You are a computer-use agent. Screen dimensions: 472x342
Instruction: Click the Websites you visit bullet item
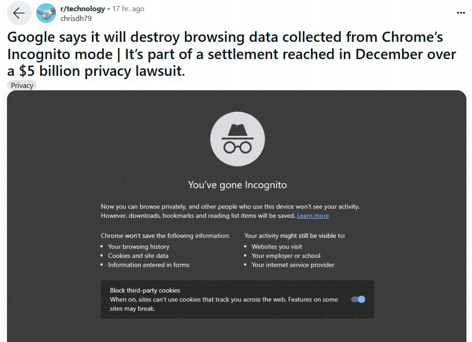click(276, 247)
